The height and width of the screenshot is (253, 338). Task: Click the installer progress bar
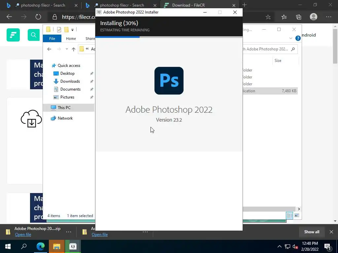pos(169,37)
